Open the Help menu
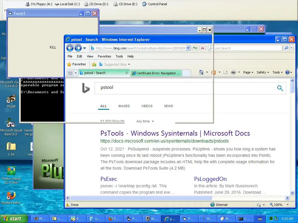298x223 pixels. click(x=131, y=56)
